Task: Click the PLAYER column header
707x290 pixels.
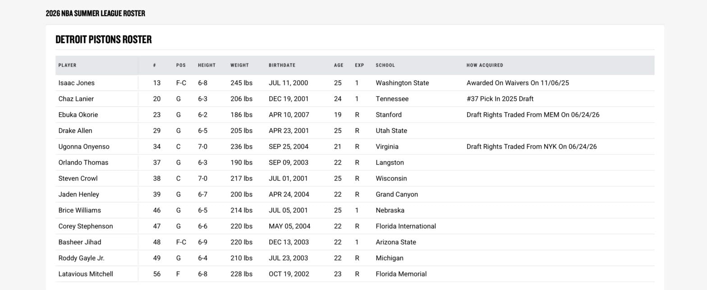Action: (67, 65)
